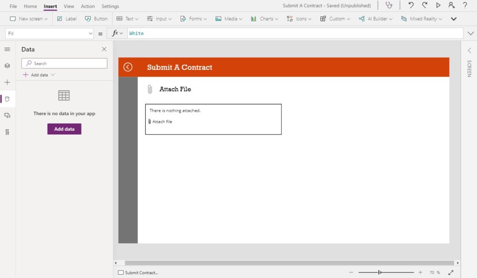This screenshot has height=278, width=477.
Task: Open the Input controls dropdown
Action: [159, 19]
